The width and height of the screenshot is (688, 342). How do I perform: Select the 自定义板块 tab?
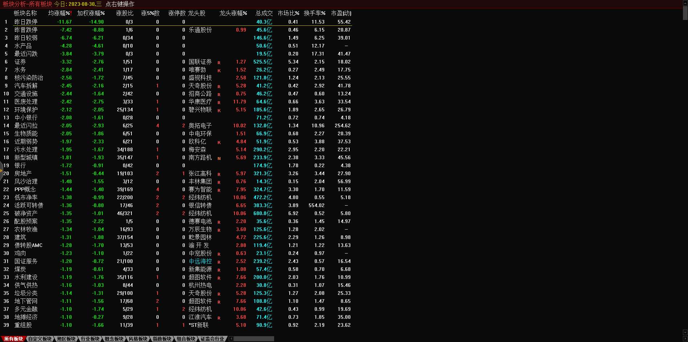[40, 339]
